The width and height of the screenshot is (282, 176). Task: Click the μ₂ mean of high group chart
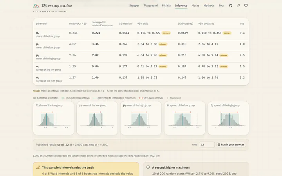pyautogui.click(x=141, y=118)
